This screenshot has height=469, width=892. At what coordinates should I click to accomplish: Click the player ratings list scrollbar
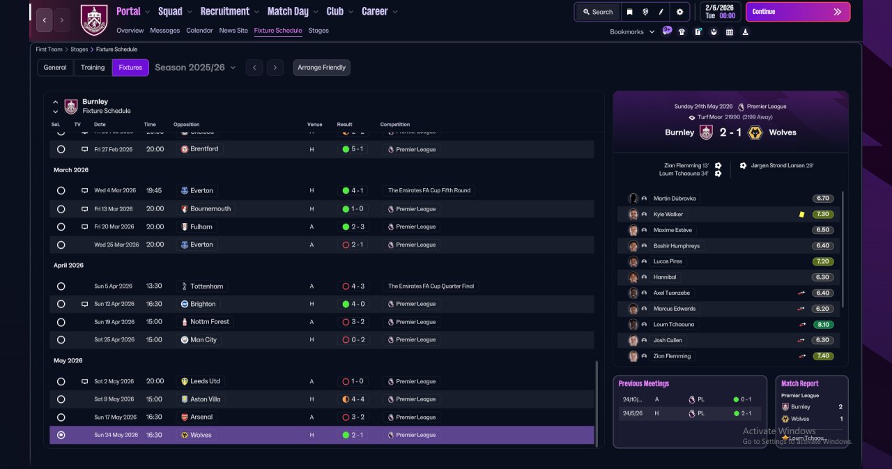[x=843, y=249]
